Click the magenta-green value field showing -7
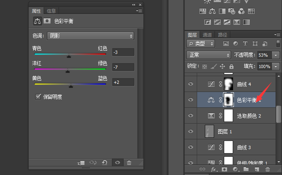 click(x=123, y=67)
